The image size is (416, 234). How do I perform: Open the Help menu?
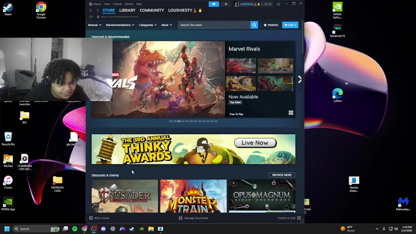(x=139, y=4)
